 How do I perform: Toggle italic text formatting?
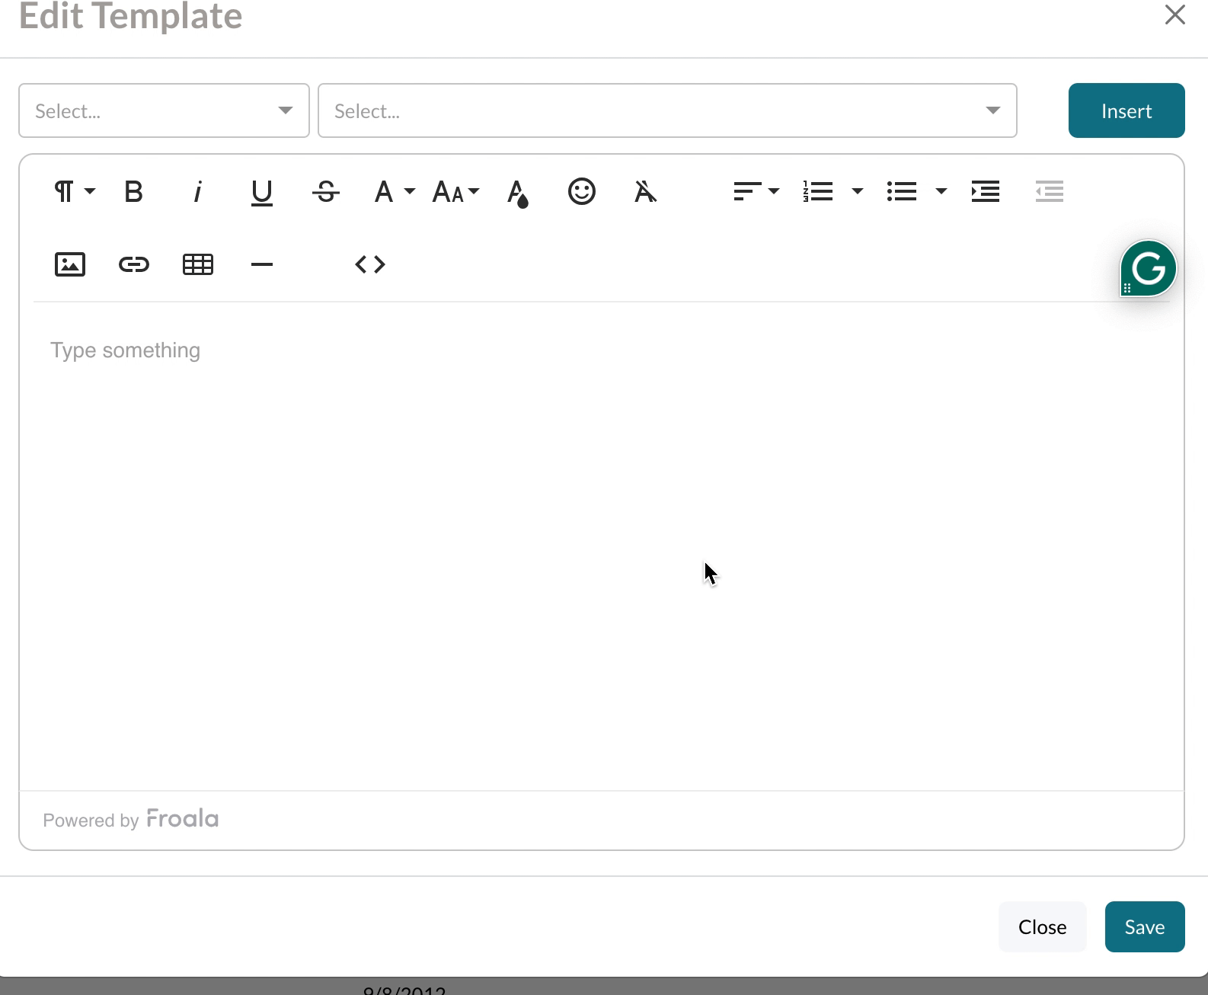pos(198,191)
